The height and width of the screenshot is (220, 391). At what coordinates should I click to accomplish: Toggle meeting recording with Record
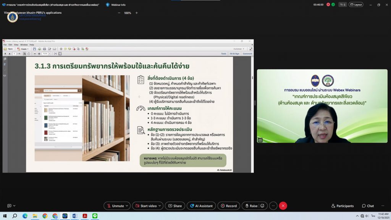pyautogui.click(x=229, y=206)
